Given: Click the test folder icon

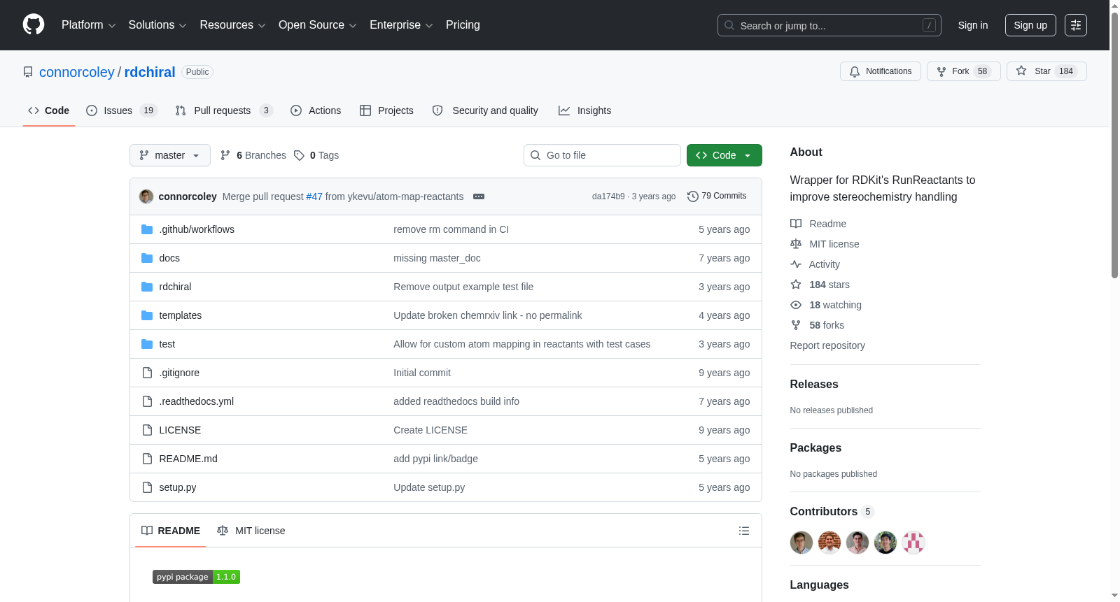Looking at the screenshot, I should [147, 344].
